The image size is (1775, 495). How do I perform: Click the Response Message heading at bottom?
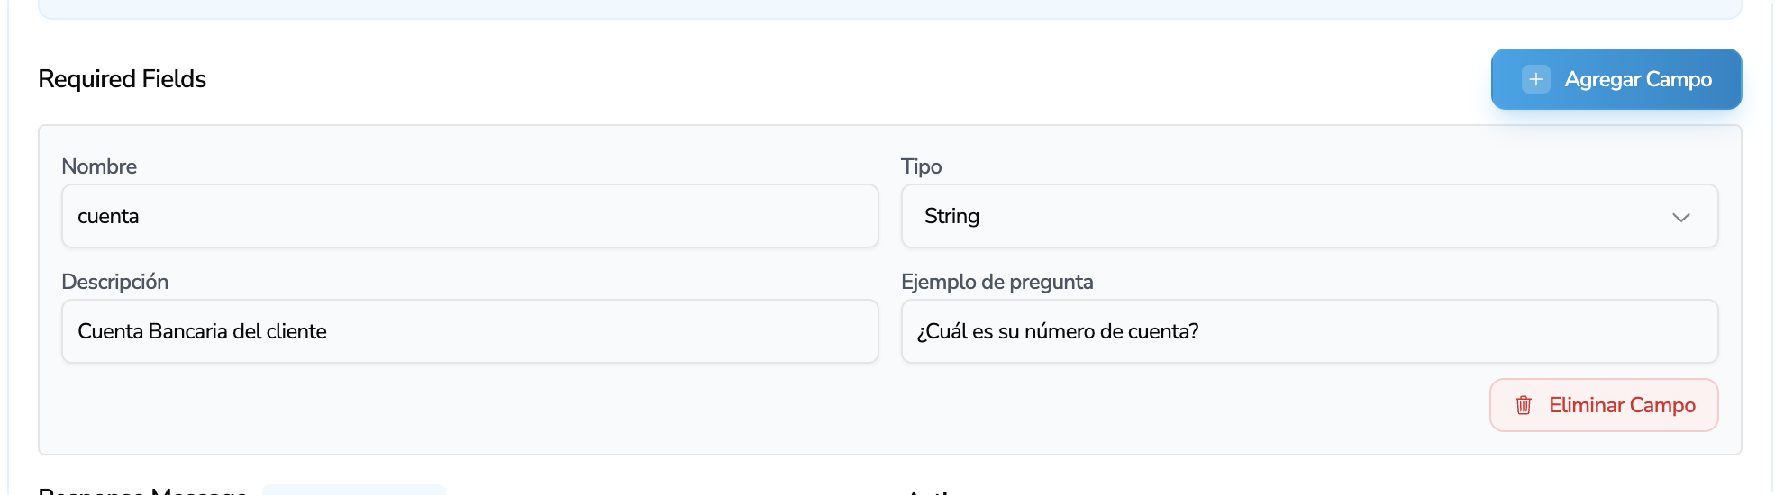click(x=142, y=490)
